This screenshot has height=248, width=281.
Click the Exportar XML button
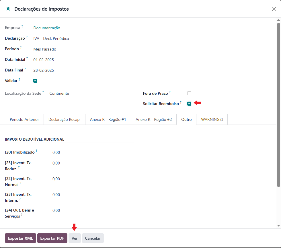[x=20, y=238]
